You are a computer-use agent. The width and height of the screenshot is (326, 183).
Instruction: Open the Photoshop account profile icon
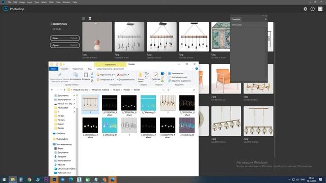[x=320, y=9]
